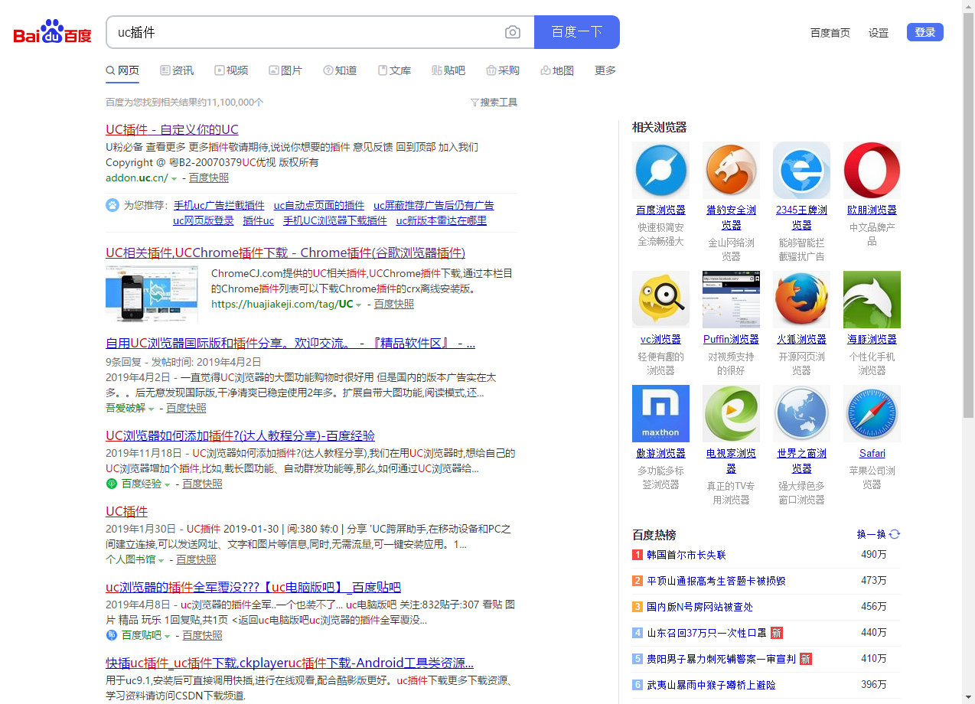
Task: Open vc浏览器 icon
Action: [660, 299]
